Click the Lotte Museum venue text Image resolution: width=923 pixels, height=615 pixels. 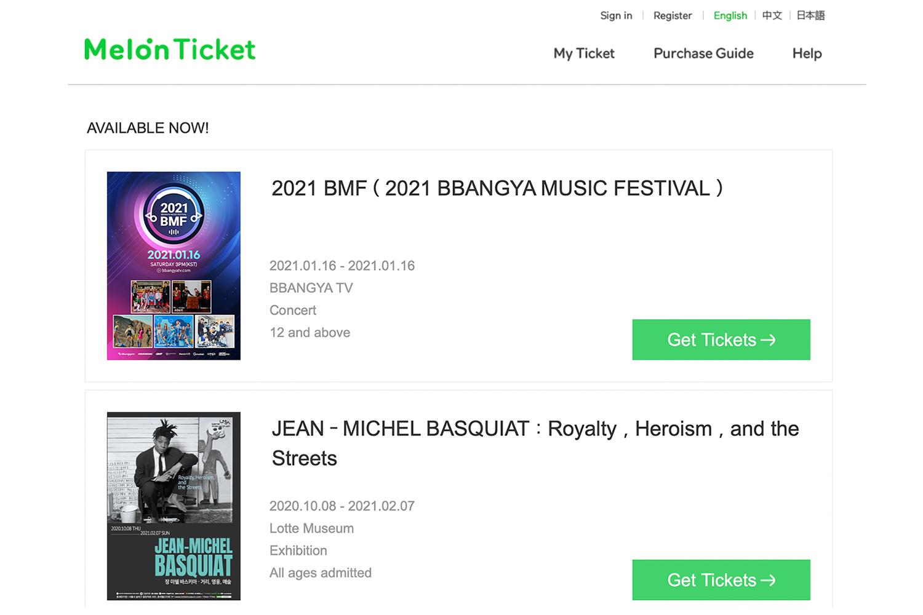pyautogui.click(x=311, y=528)
